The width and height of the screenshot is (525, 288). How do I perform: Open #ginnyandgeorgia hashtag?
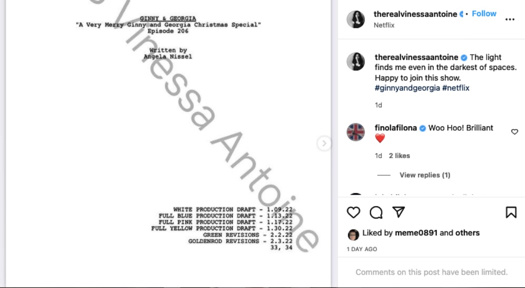pos(407,88)
